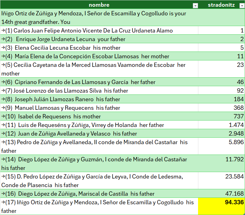The width and height of the screenshot is (245, 215).
Task: Select the cell Luis de Requeséns y Zúñiga
Action: (99, 125)
